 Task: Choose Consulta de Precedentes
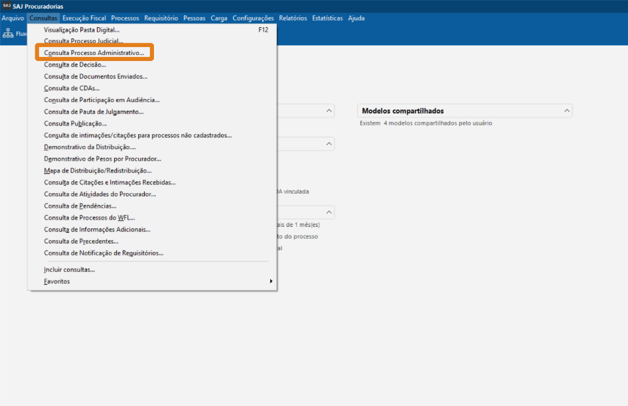coord(81,241)
